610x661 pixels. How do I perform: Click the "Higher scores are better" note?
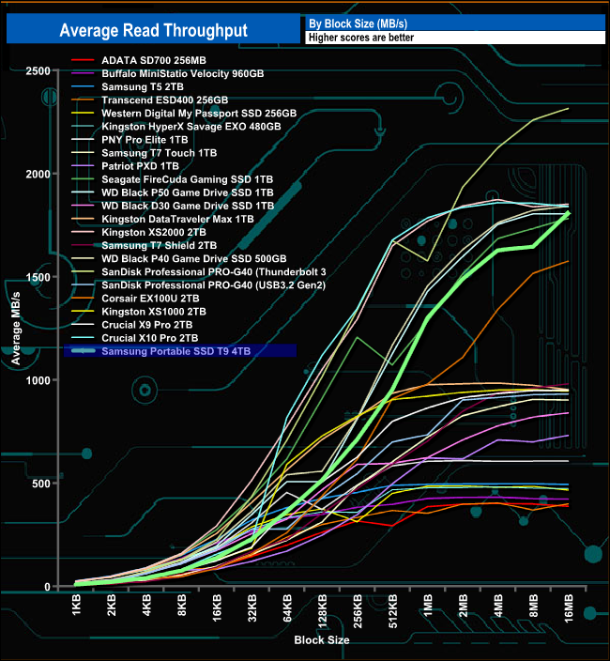[x=361, y=38]
